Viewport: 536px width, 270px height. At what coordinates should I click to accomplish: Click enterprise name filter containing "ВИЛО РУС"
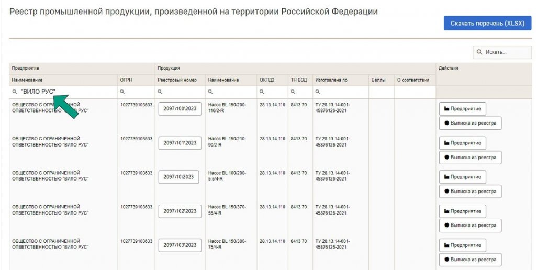coord(63,92)
